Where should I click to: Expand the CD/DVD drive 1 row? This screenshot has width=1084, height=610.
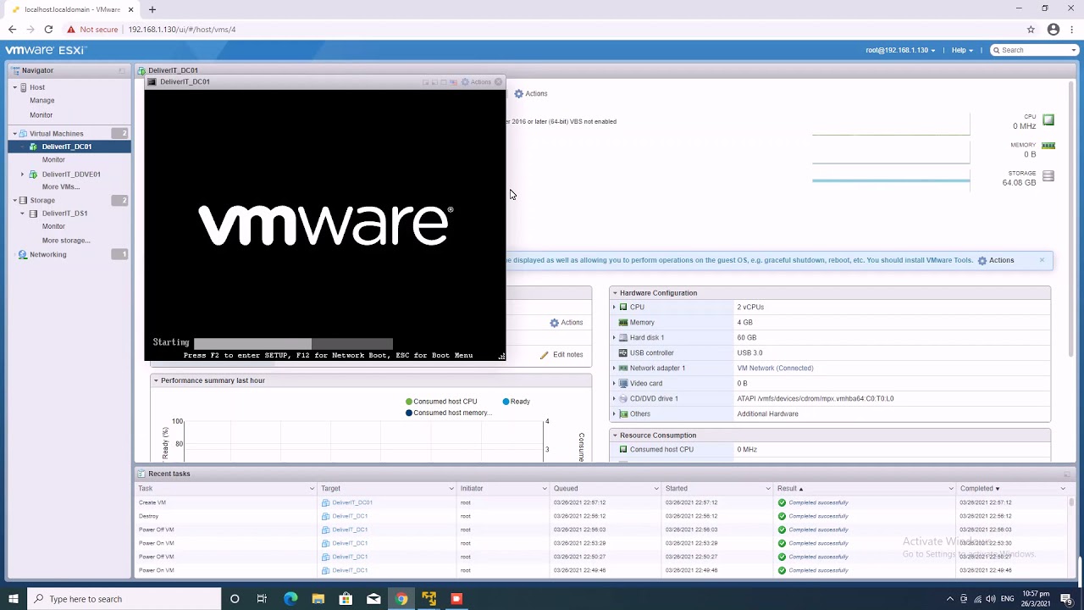(616, 399)
